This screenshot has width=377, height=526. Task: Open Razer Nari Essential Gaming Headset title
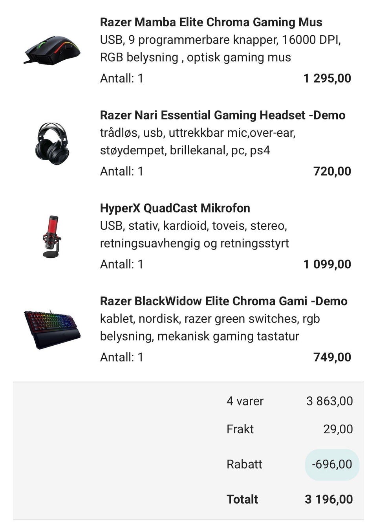[222, 115]
